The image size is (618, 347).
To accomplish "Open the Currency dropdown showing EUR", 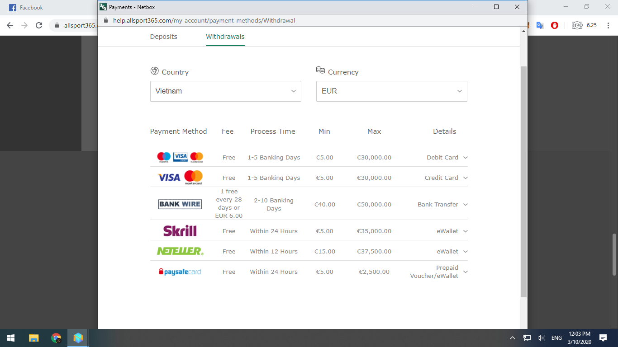I will 391,91.
